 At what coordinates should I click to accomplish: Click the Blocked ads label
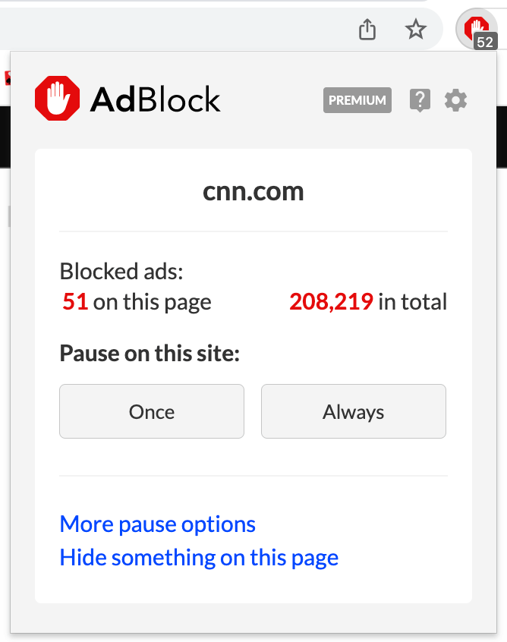120,271
